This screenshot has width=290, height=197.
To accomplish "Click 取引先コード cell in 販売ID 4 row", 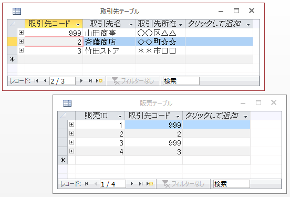I will 154,151.
